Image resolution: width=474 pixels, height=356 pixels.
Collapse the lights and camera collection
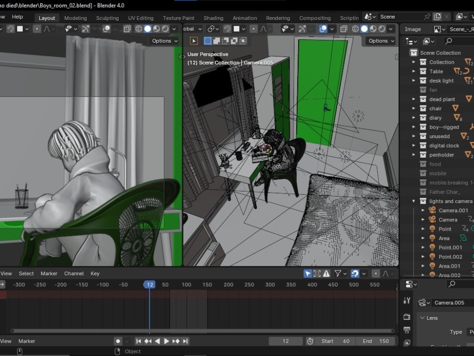(x=413, y=201)
